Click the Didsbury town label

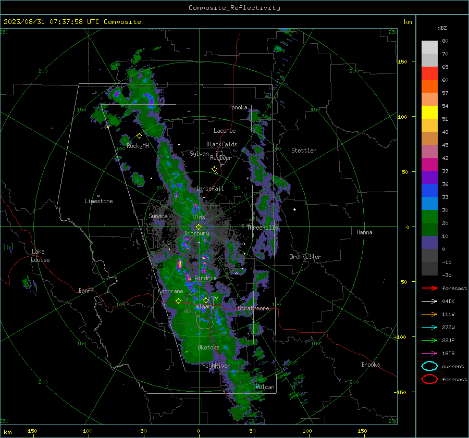pyautogui.click(x=197, y=233)
